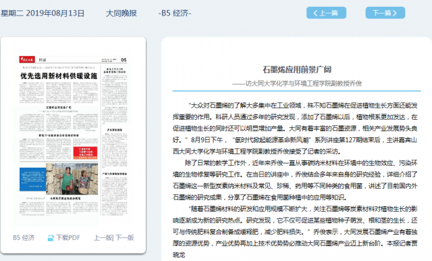Image resolution: width=432 pixels, height=261 pixels.
Task: Open previous page via 上一版 link
Action: tap(103, 237)
